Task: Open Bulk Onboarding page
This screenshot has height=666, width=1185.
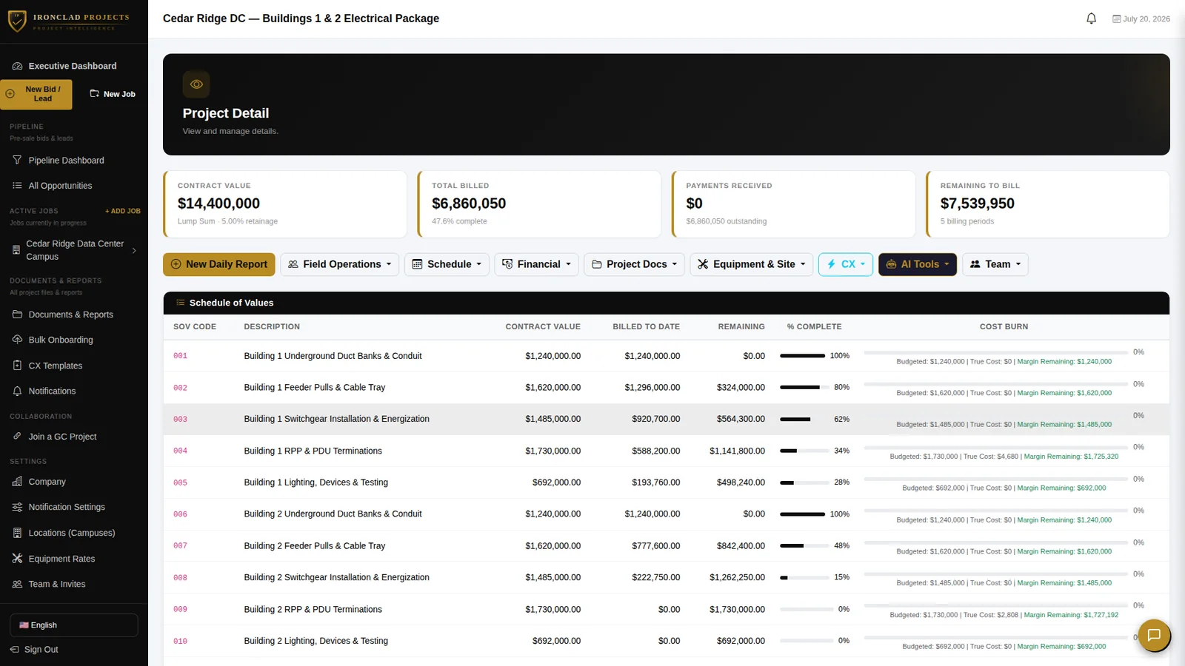Action: tap(61, 340)
